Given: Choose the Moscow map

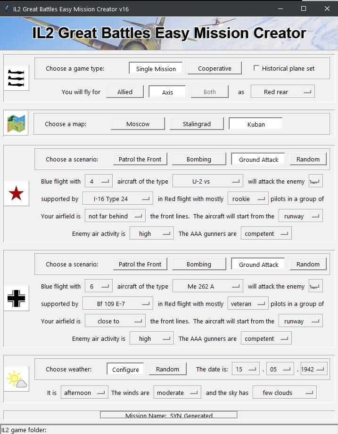Looking at the screenshot, I should coord(138,124).
